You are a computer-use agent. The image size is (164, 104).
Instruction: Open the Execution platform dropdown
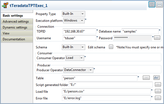coord(74,20)
